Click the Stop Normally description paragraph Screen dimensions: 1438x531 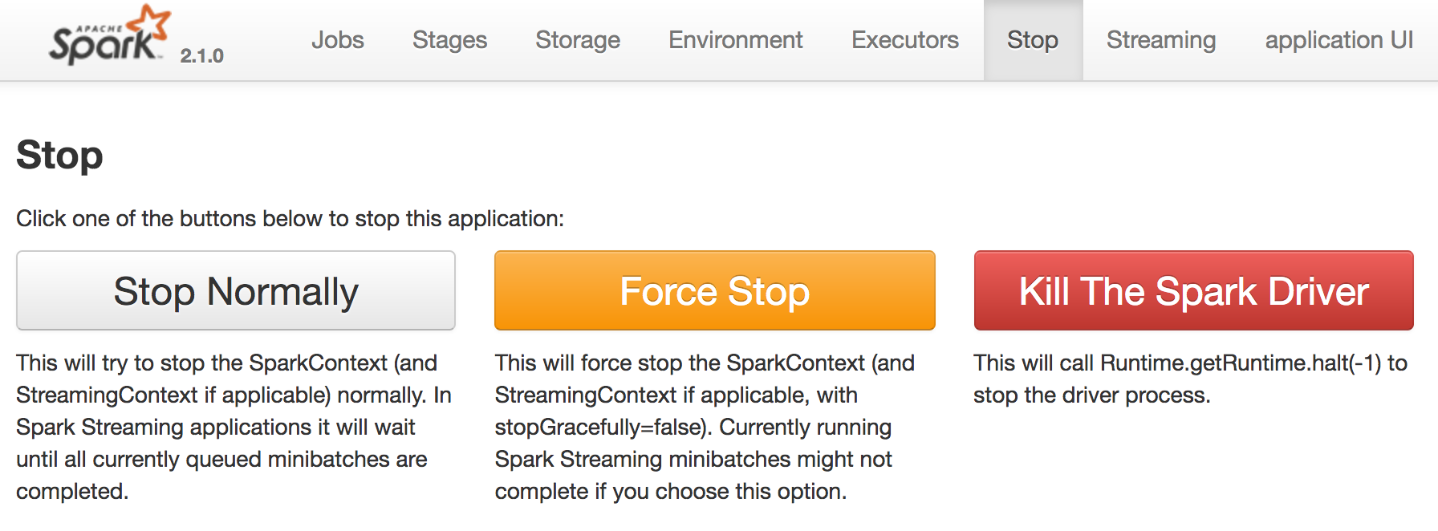tap(233, 427)
